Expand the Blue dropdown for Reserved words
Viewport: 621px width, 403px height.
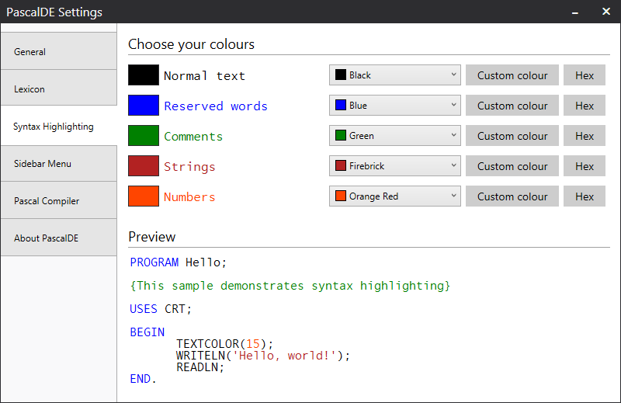click(394, 106)
